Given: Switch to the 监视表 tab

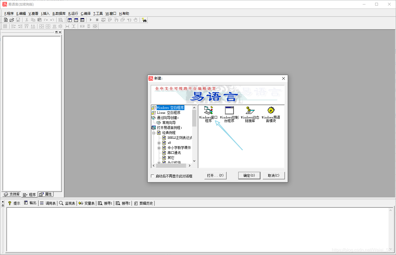Looking at the screenshot, I should tap(67, 203).
